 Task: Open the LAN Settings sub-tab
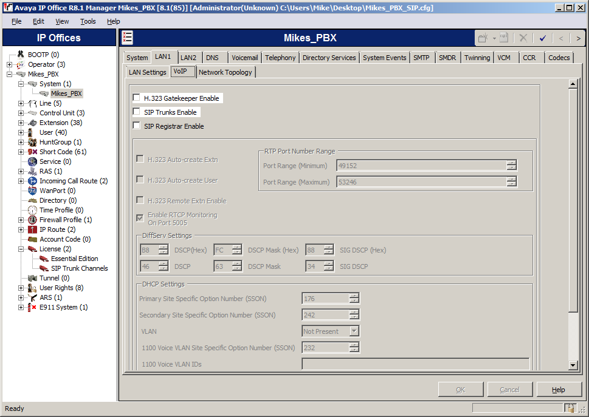point(147,72)
